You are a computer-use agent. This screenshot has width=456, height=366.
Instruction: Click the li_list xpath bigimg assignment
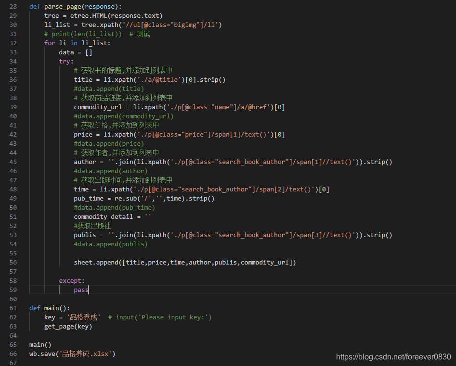(x=133, y=25)
